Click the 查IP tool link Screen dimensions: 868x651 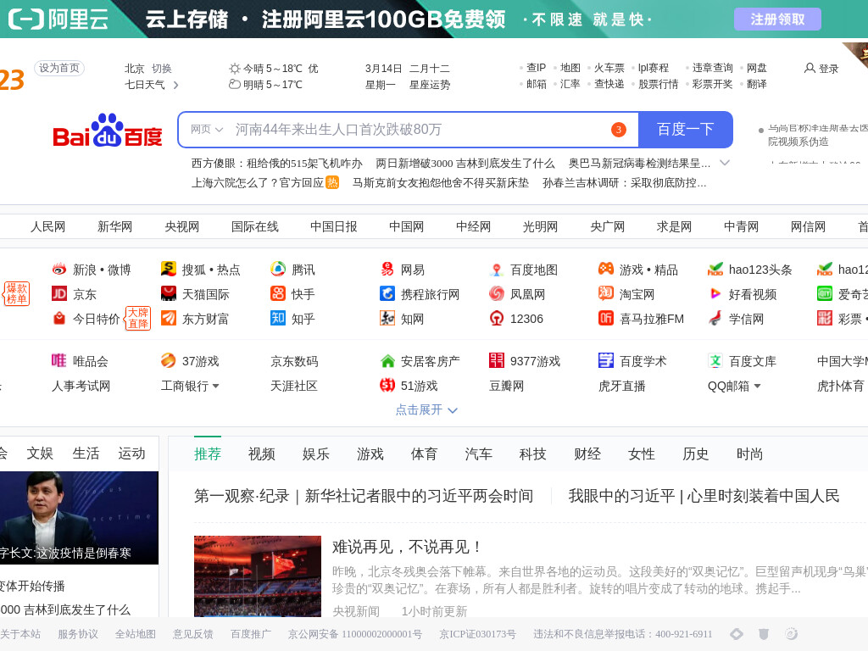tap(536, 68)
